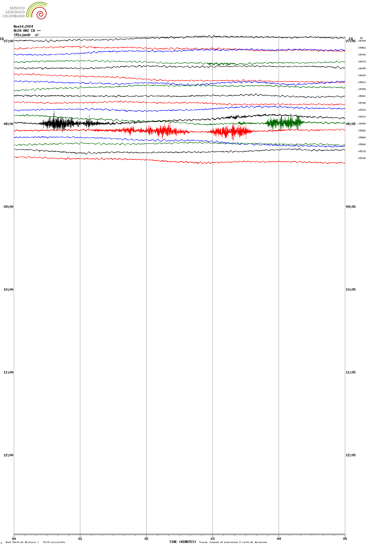Click the DC column header
This screenshot has height=546, width=367.
pyautogui.click(x=361, y=38)
